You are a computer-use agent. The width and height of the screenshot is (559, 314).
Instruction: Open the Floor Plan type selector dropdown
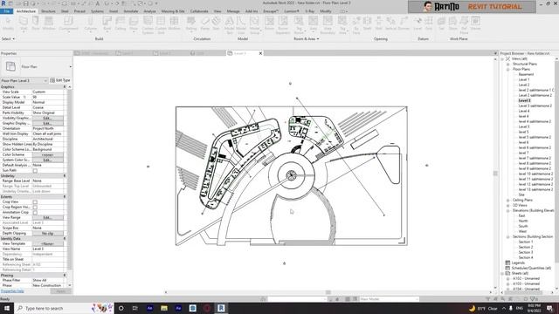click(x=70, y=66)
